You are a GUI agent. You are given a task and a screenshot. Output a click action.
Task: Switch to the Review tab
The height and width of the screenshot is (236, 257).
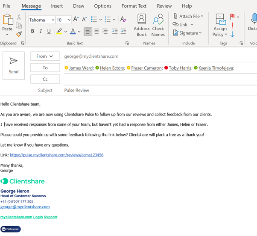click(x=164, y=6)
